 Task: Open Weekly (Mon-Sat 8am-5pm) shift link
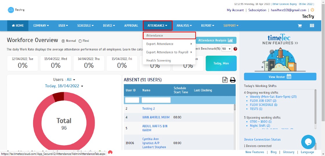tap(273, 97)
